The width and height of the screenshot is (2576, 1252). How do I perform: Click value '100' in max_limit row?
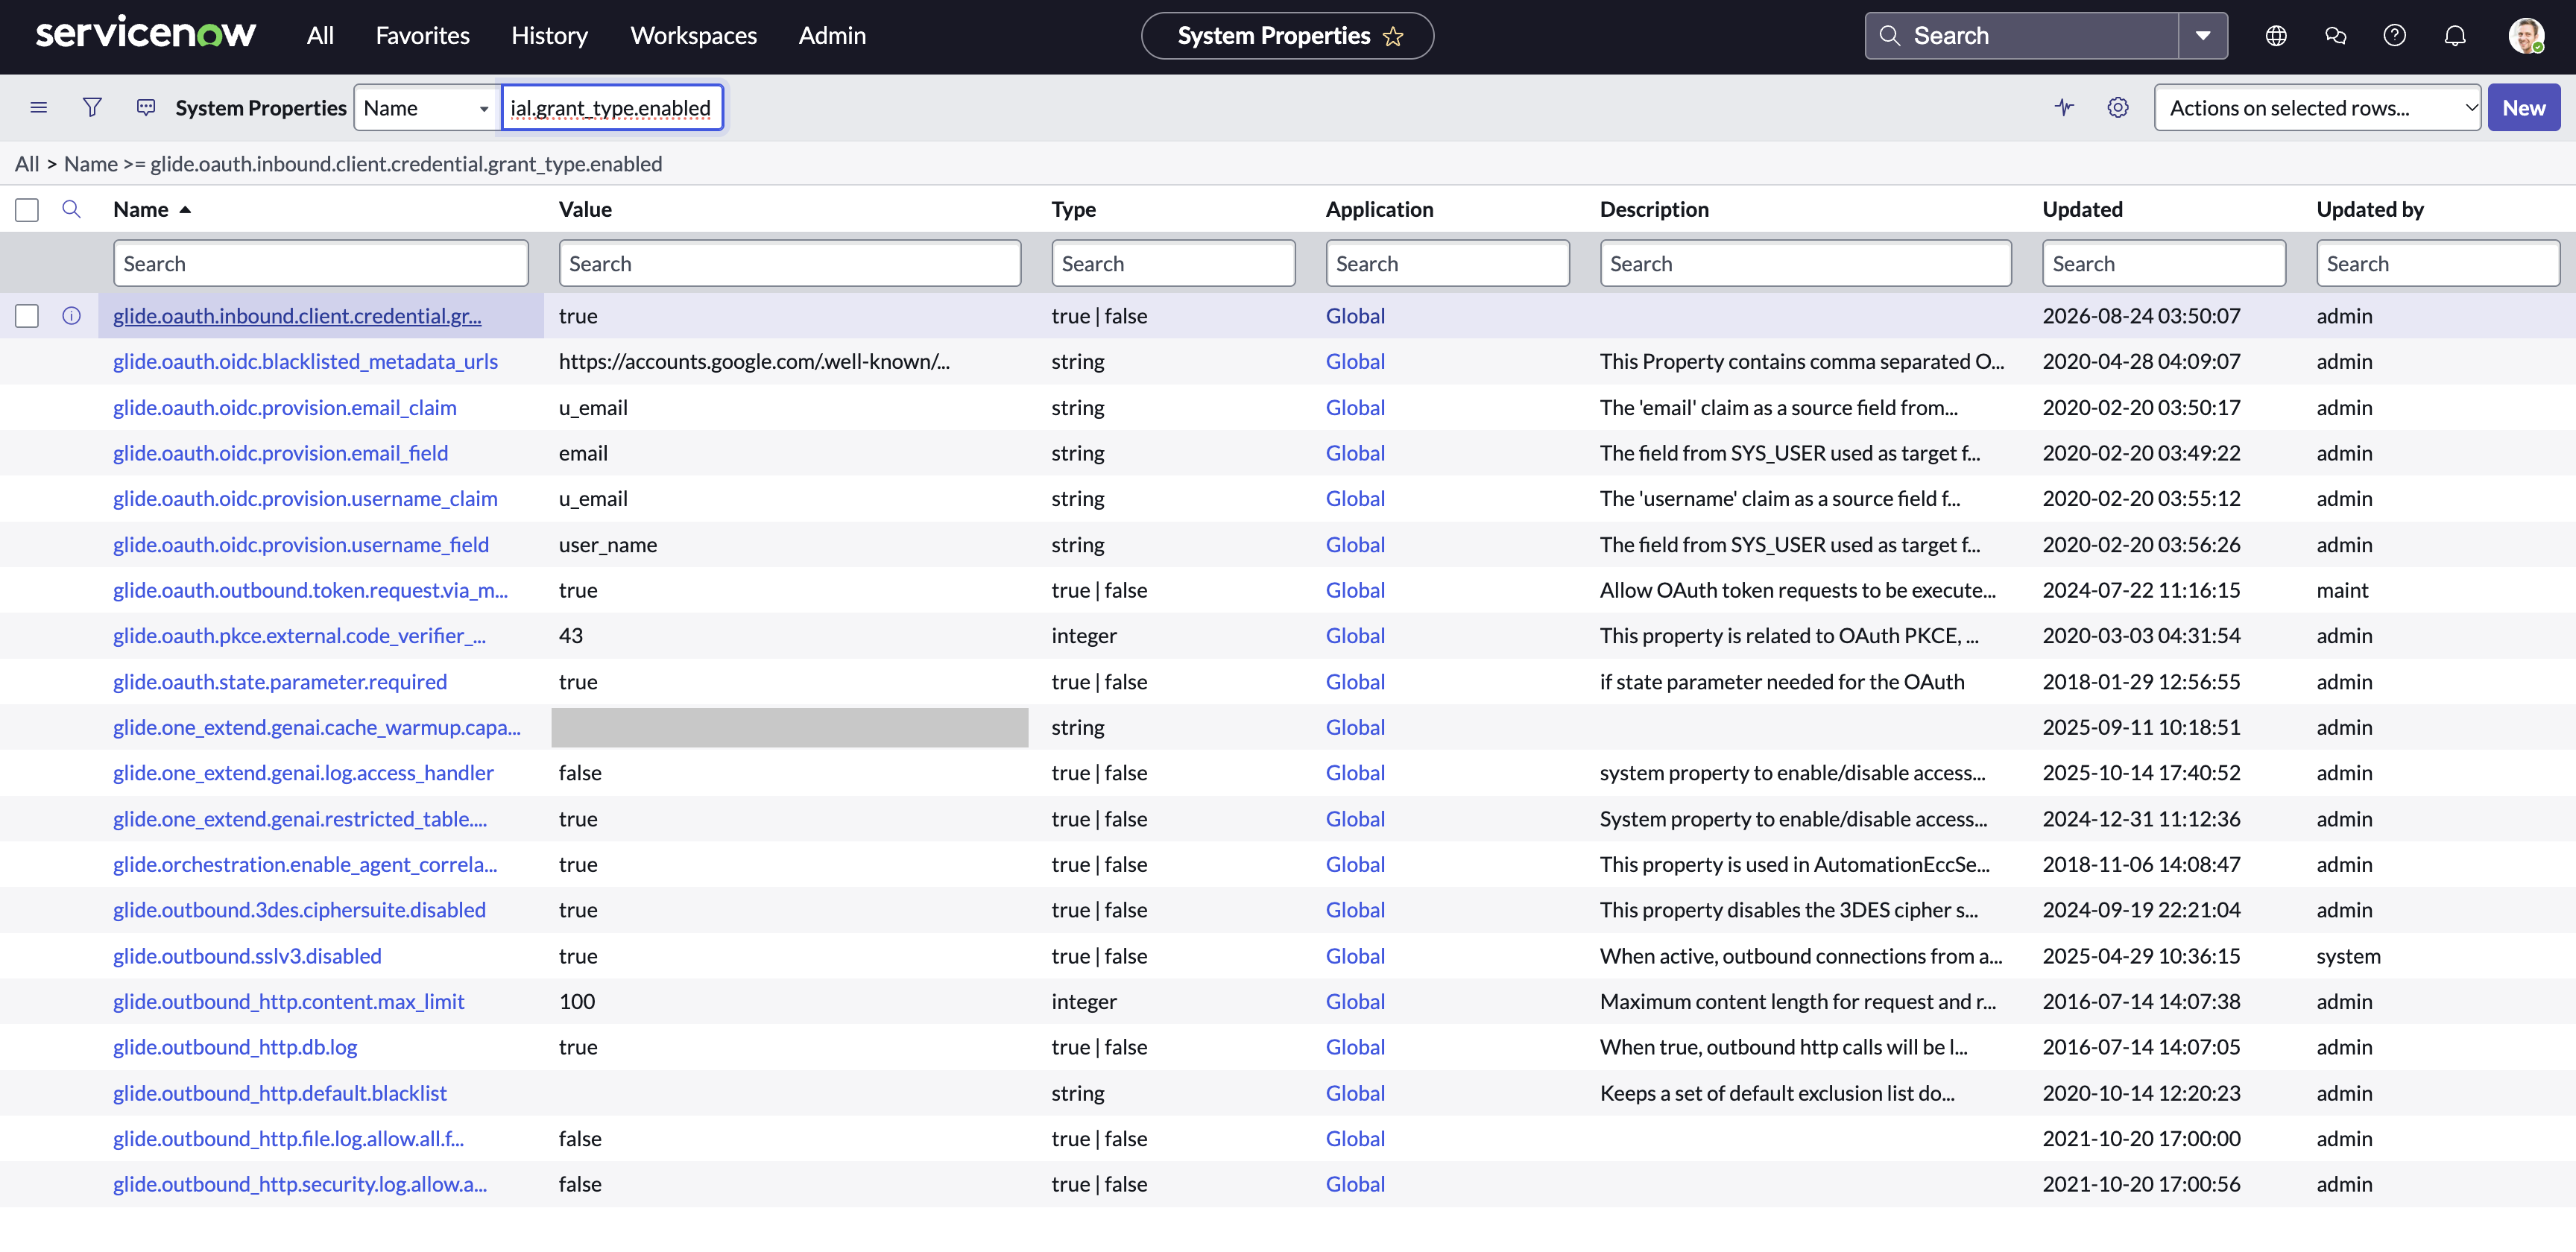[576, 1001]
